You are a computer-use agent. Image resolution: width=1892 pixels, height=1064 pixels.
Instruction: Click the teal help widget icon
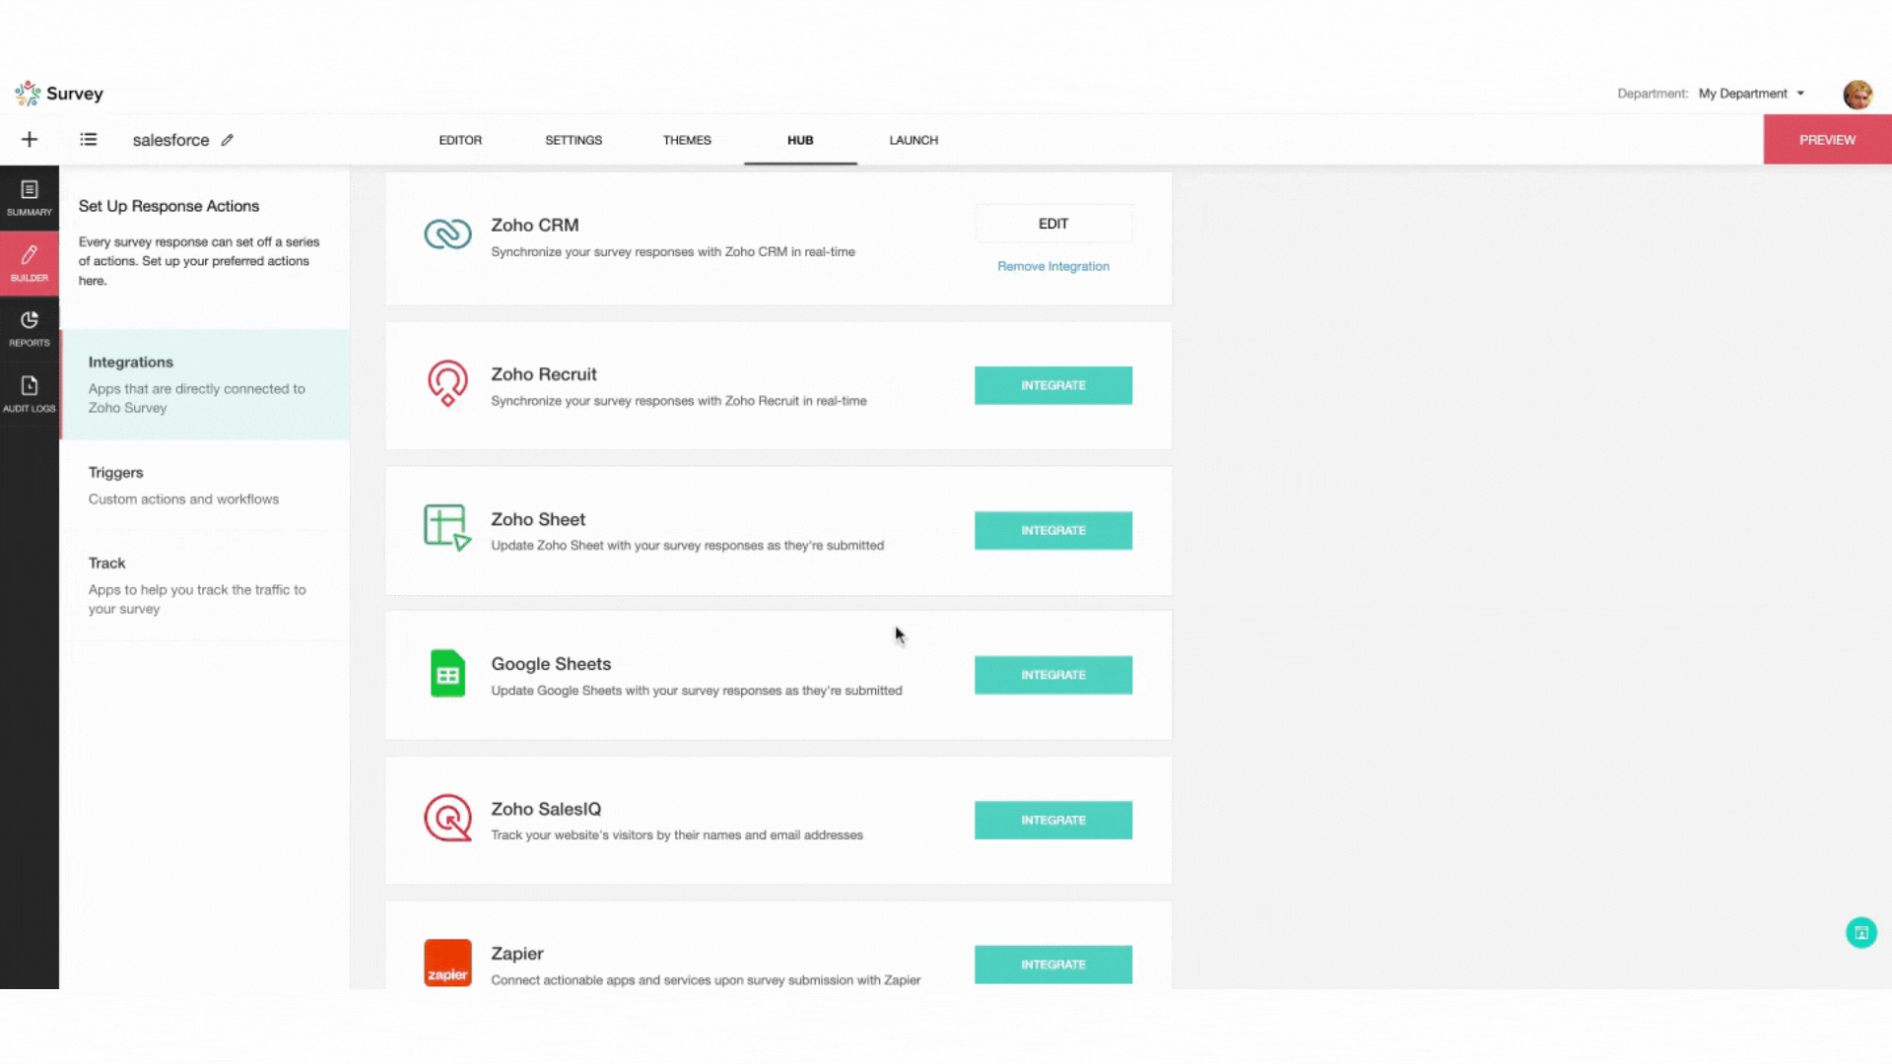(x=1860, y=932)
